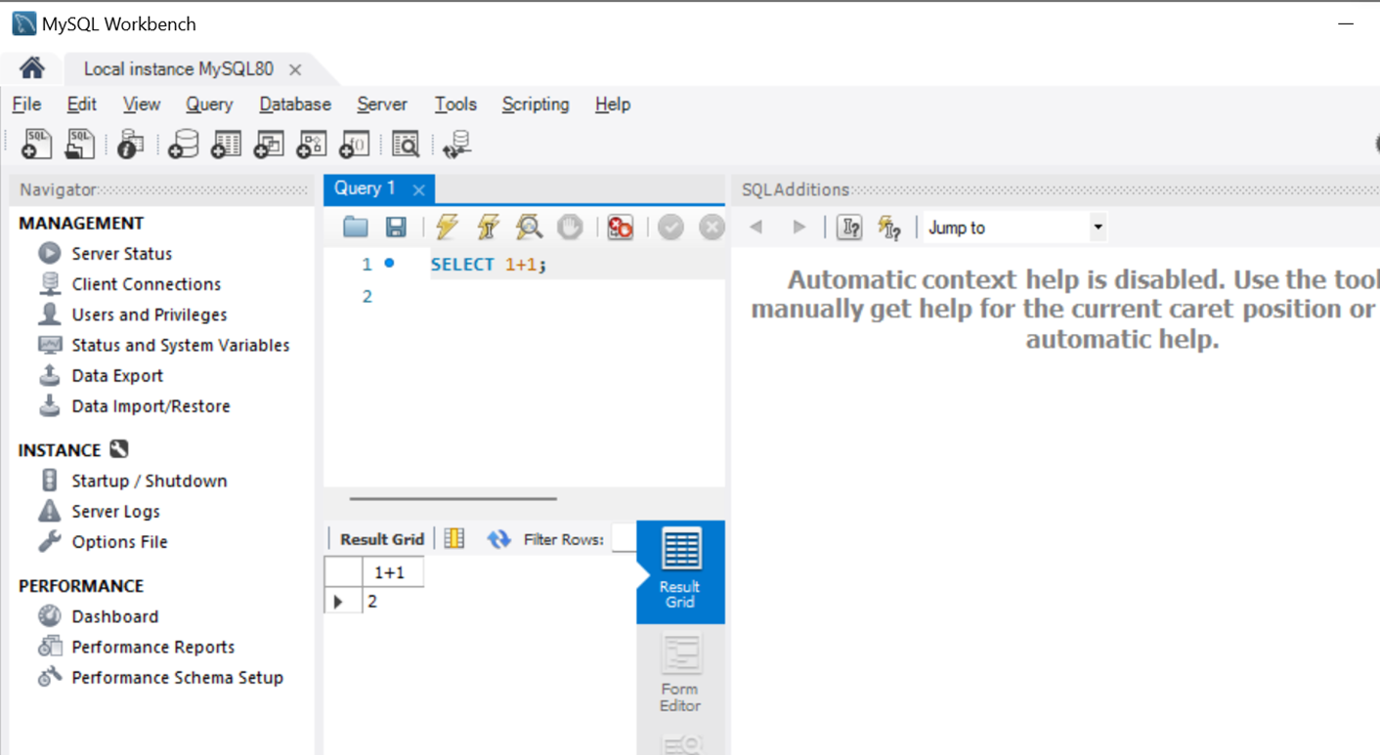Open a script file in editor

[355, 227]
